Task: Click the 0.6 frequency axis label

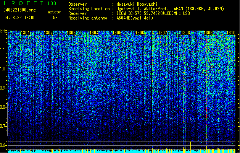Action: tap(3, 145)
